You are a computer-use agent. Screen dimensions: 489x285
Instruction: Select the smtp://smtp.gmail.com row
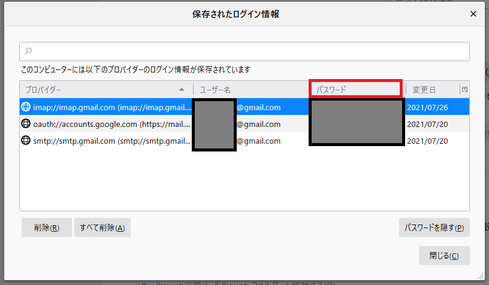pos(244,141)
